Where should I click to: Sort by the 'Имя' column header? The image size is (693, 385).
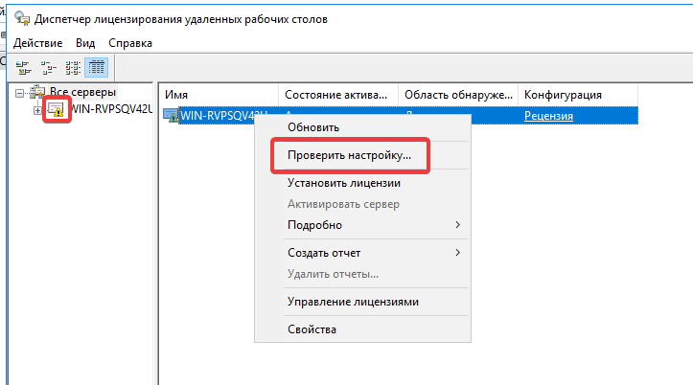[x=219, y=95]
